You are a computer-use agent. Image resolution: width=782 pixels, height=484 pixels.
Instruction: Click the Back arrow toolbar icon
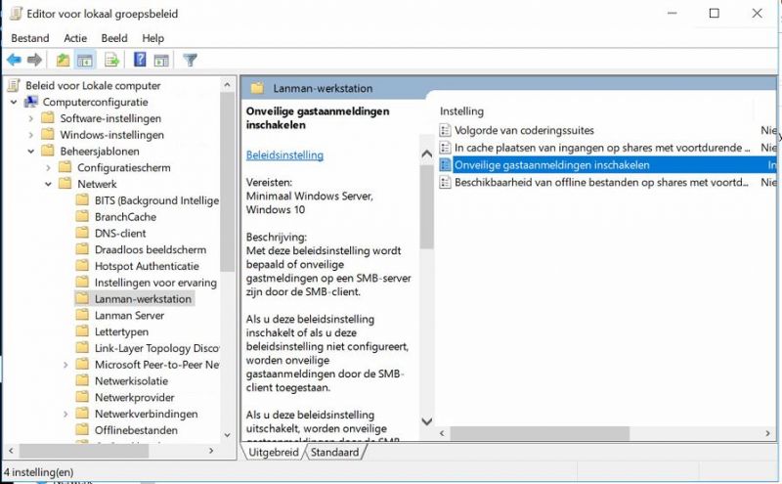(x=14, y=61)
